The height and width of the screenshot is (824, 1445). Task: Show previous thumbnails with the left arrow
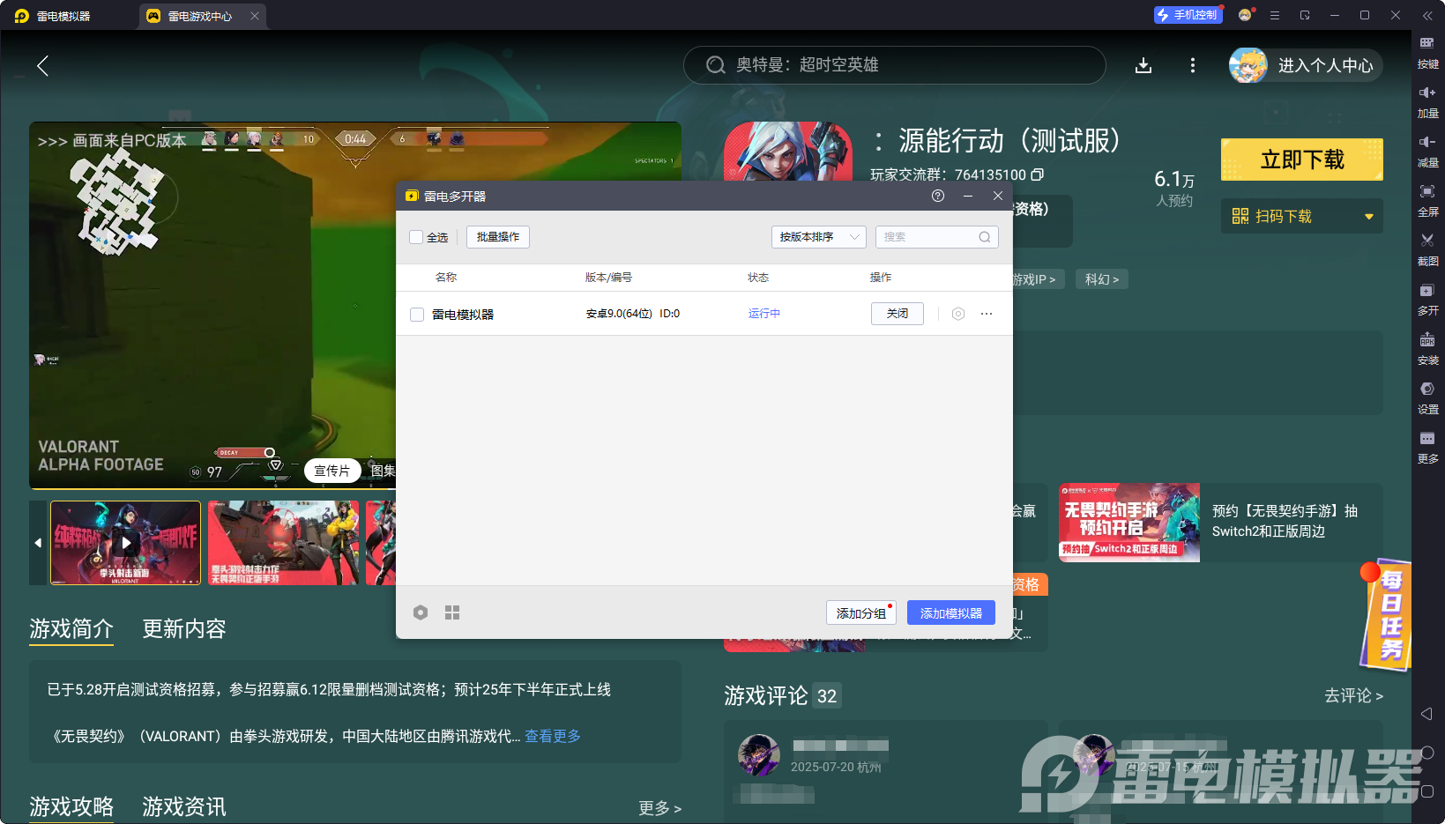click(x=38, y=543)
